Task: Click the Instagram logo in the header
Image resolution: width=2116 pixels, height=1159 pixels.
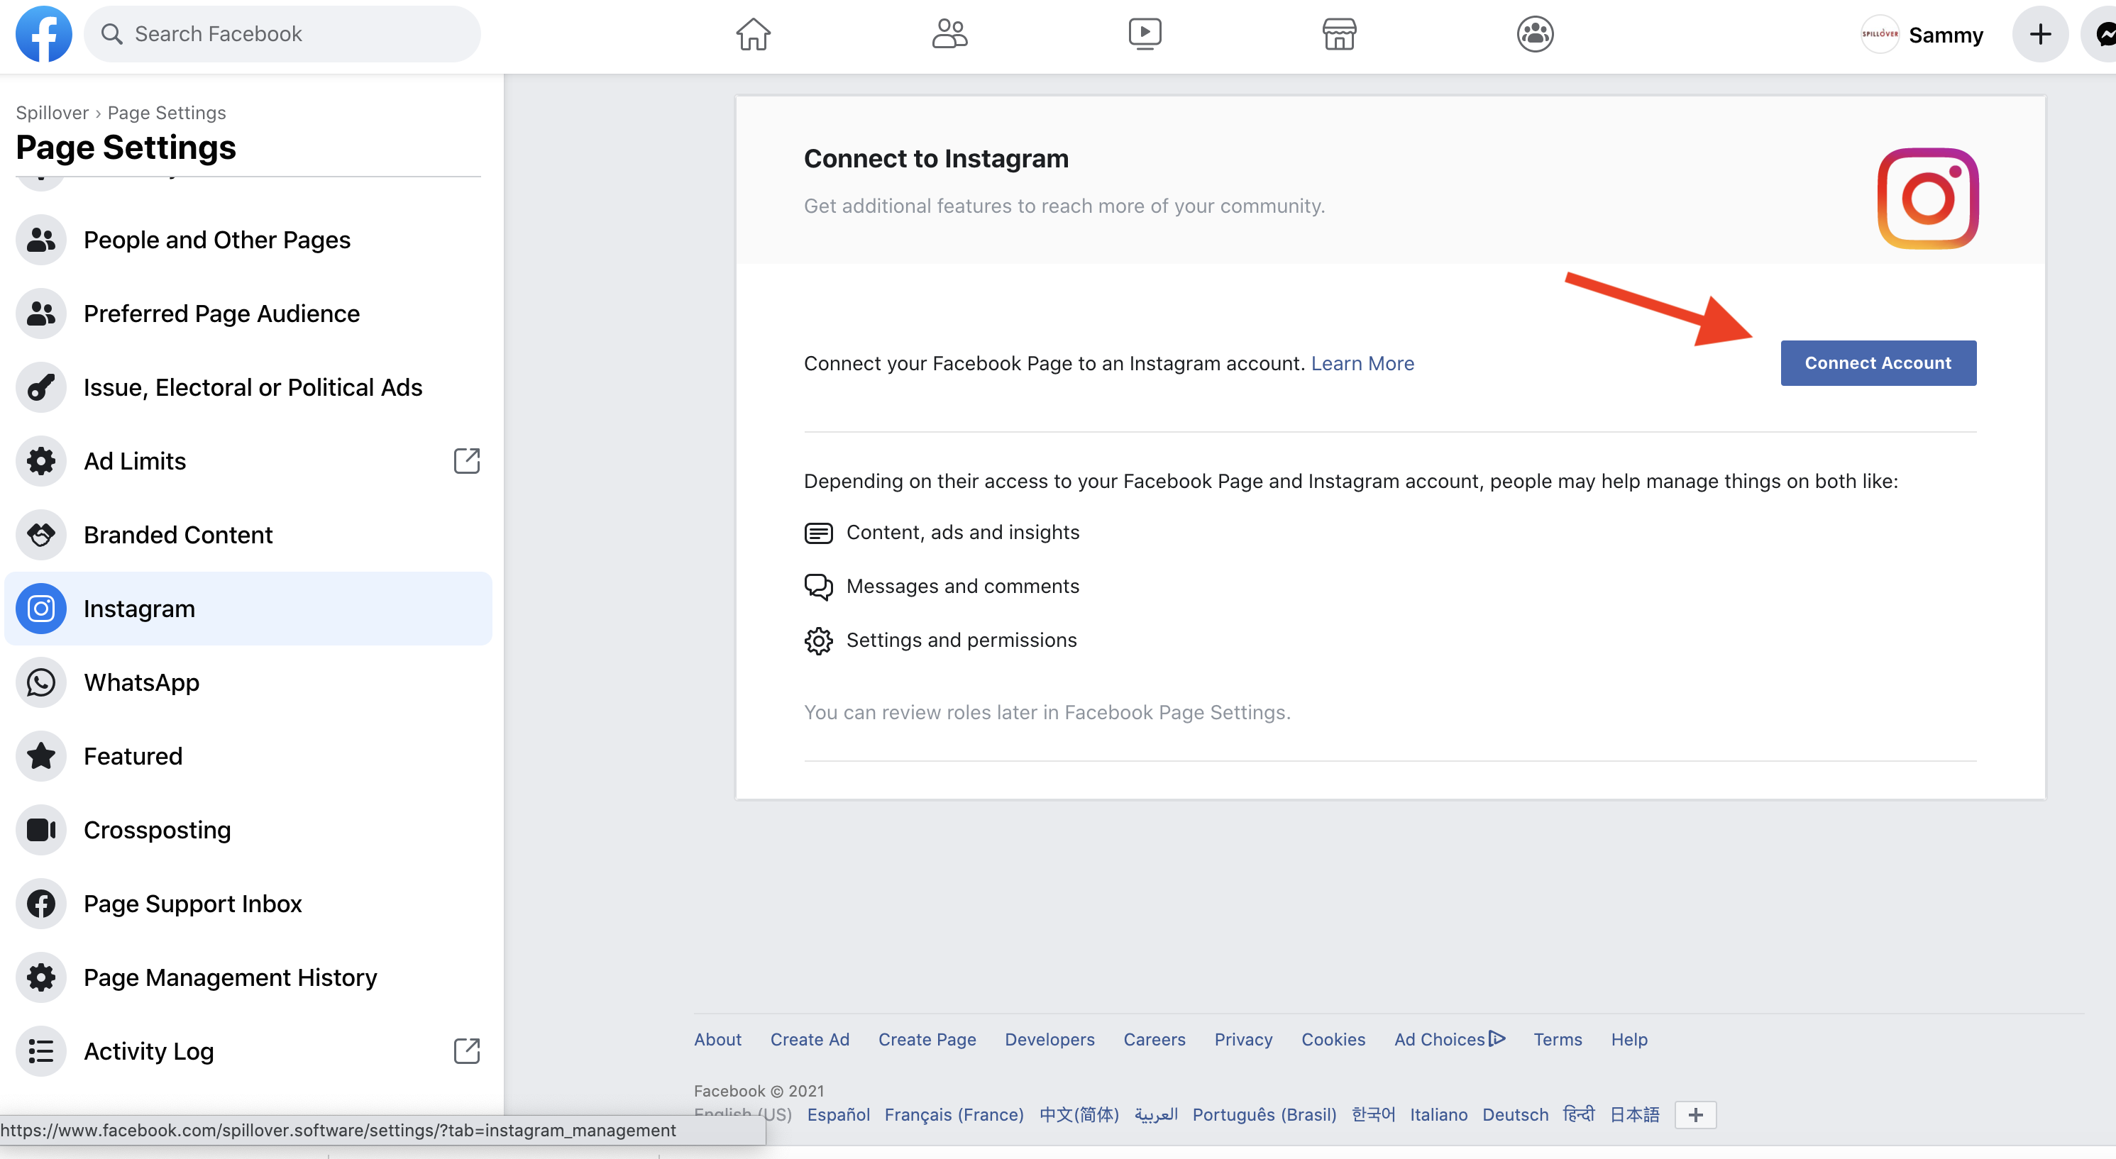Action: 1927,198
